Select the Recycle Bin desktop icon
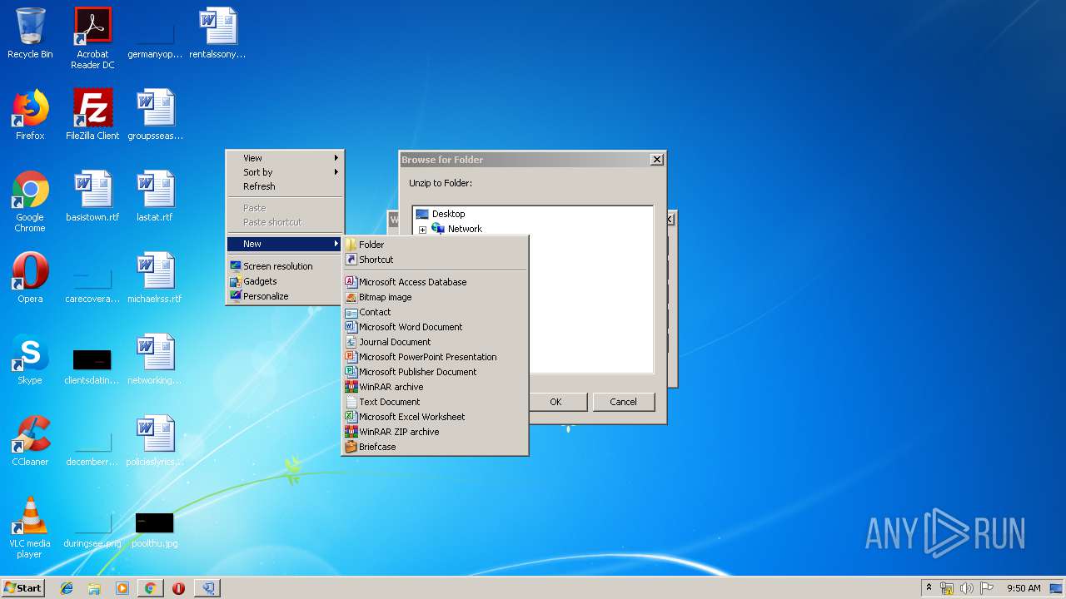This screenshot has height=599, width=1066. click(30, 33)
